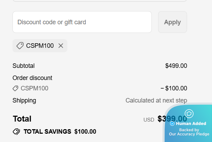Click the double-tag icon beside TOTAL SAVINGS
The height and width of the screenshot is (142, 212).
point(16,132)
